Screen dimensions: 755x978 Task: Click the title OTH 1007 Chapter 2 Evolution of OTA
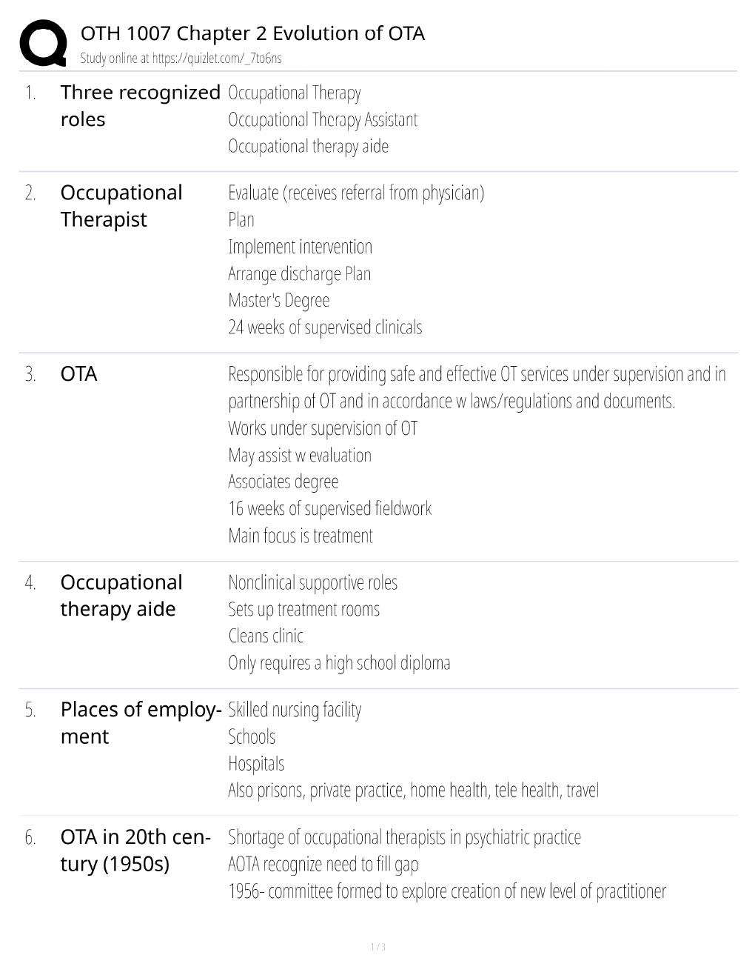[x=252, y=33]
